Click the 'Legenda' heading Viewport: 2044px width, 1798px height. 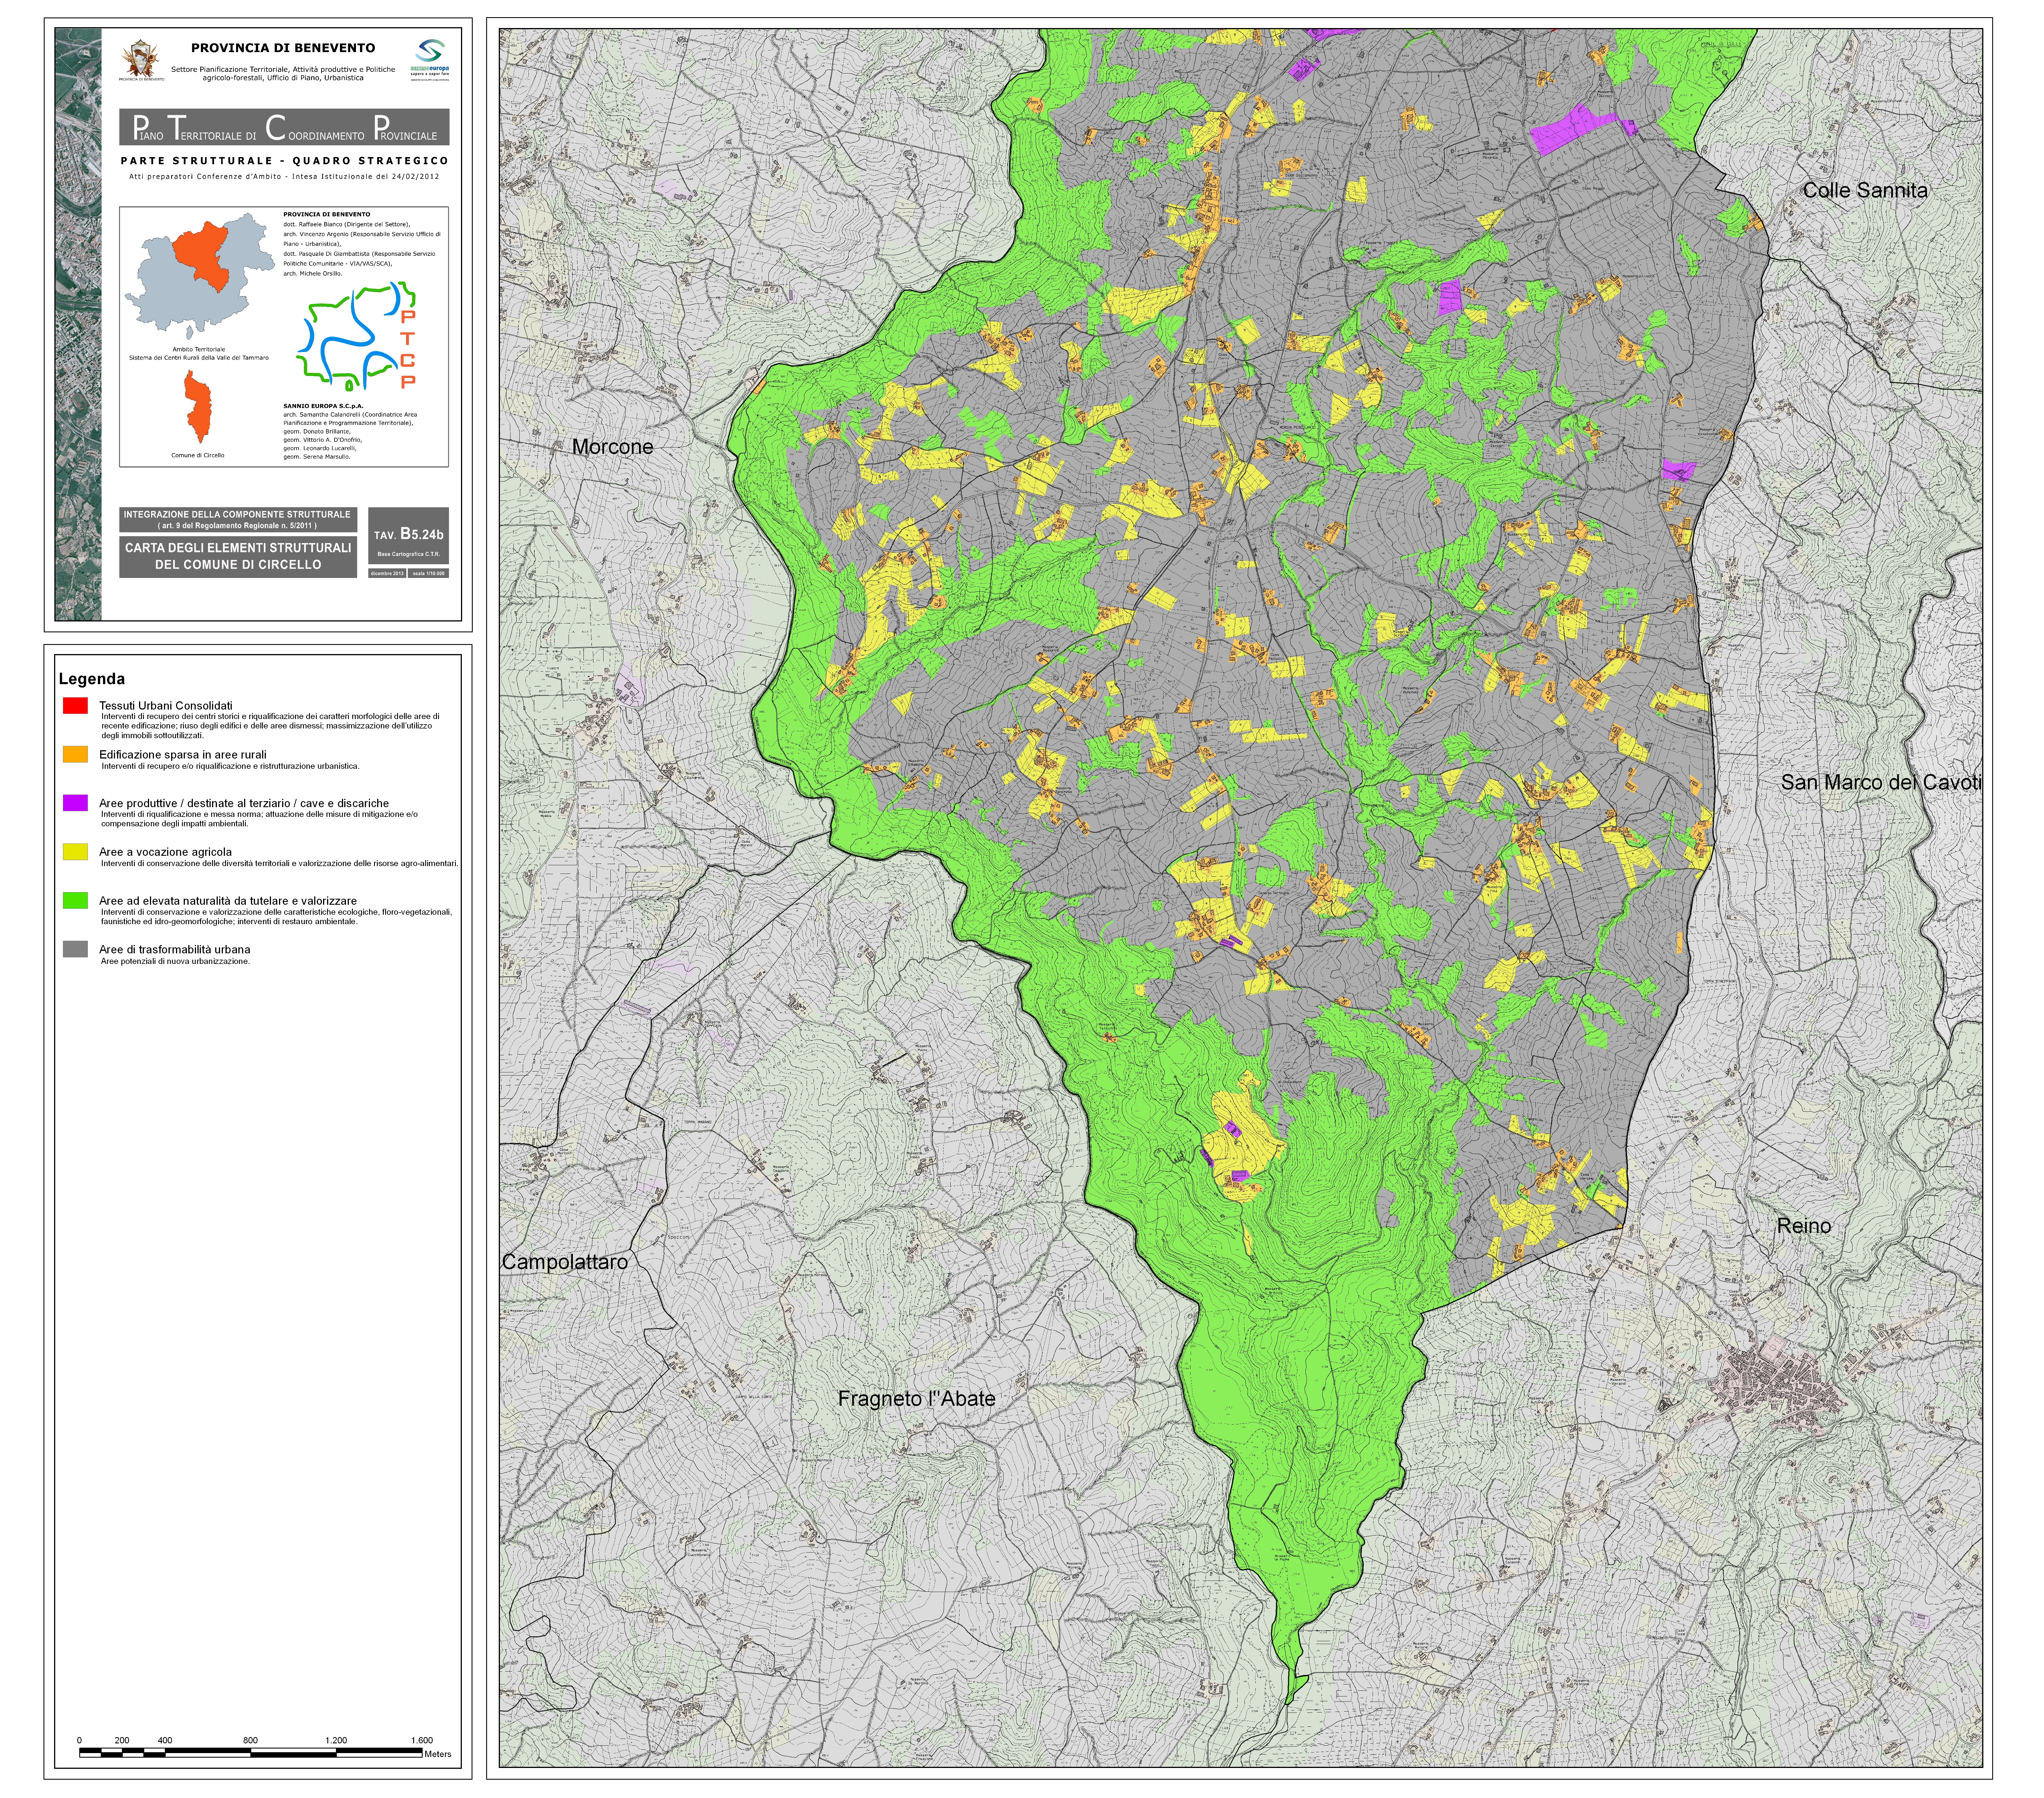(x=92, y=679)
